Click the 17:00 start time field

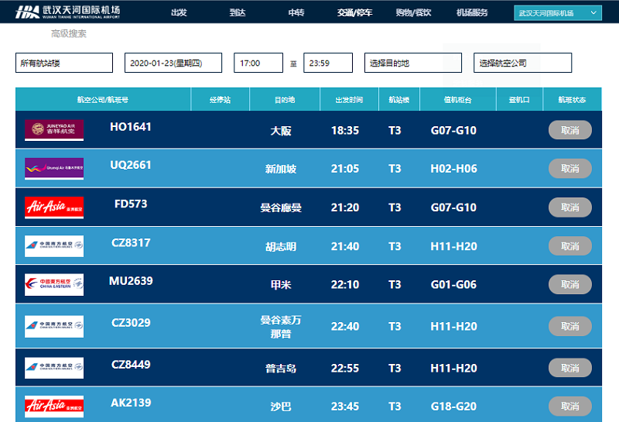(x=258, y=63)
